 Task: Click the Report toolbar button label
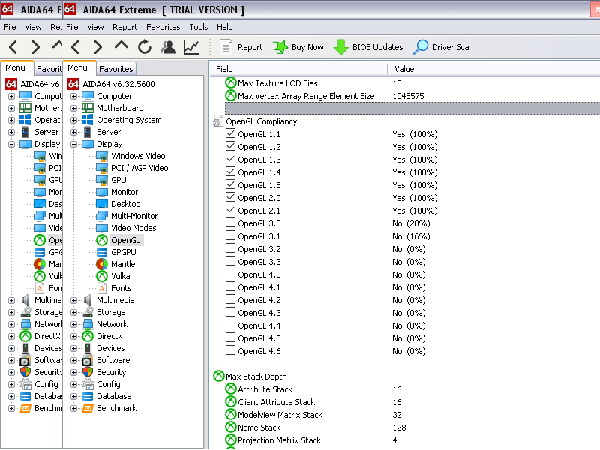pos(250,47)
